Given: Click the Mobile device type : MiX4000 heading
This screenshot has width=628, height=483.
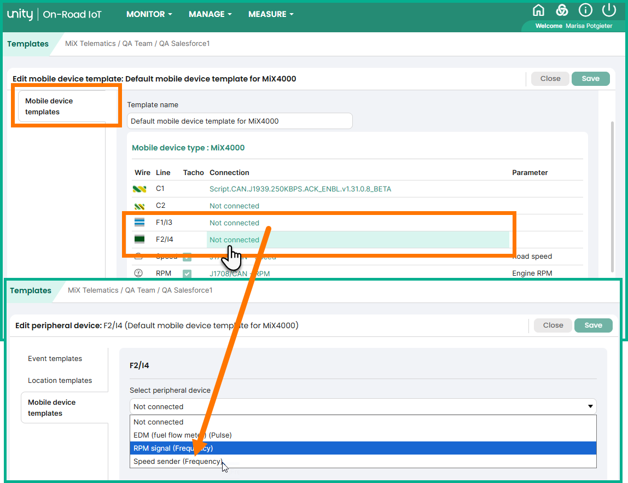Looking at the screenshot, I should point(188,148).
